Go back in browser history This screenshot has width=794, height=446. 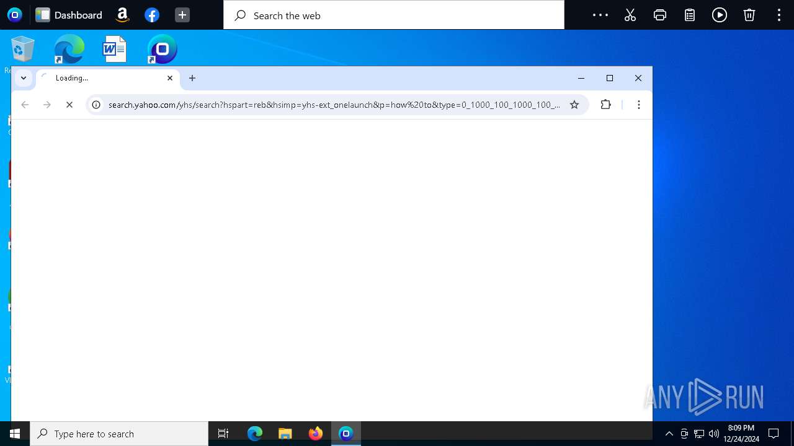click(25, 105)
